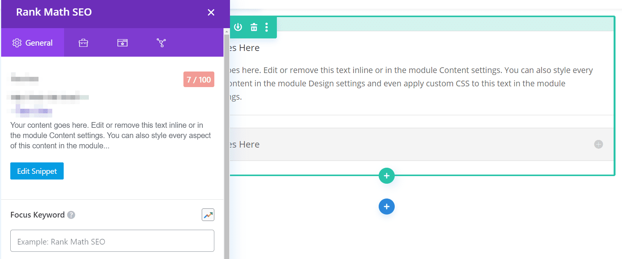Click the row power/save icon
The height and width of the screenshot is (259, 622).
(238, 27)
